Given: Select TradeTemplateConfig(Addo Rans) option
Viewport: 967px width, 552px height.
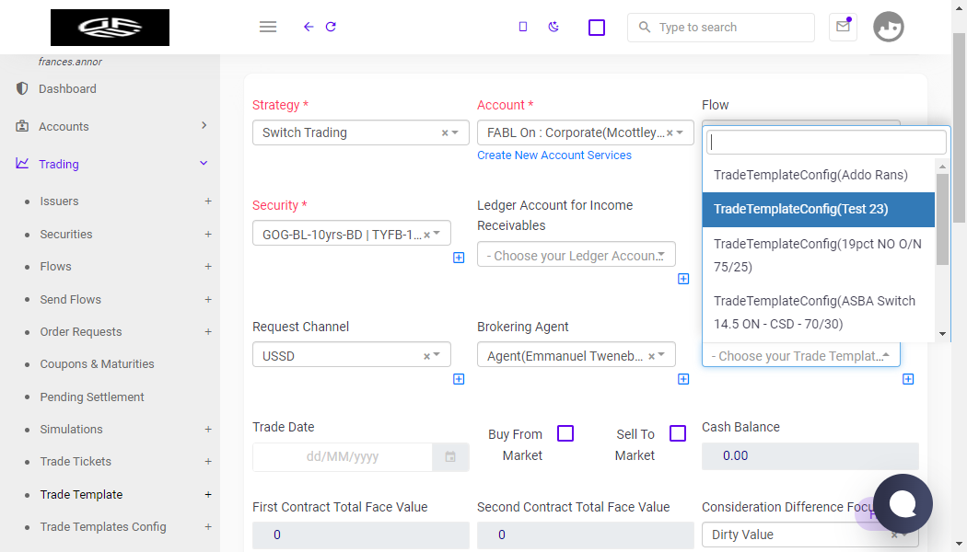Looking at the screenshot, I should pyautogui.click(x=819, y=175).
